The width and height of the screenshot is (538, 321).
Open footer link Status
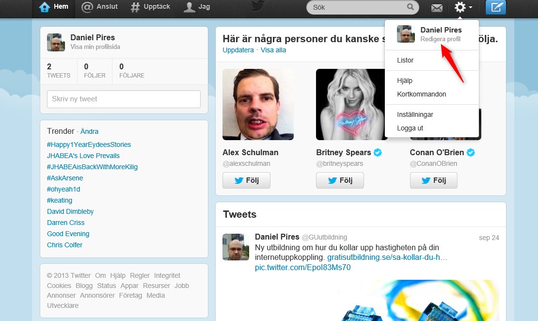pos(106,286)
